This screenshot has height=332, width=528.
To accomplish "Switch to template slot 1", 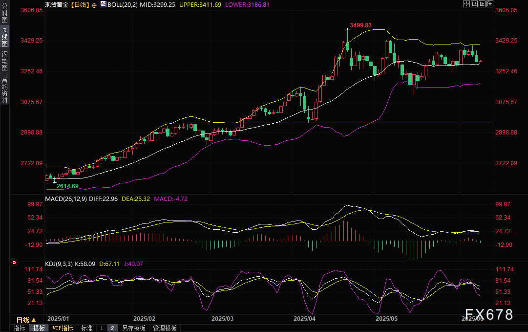I will tap(102, 328).
